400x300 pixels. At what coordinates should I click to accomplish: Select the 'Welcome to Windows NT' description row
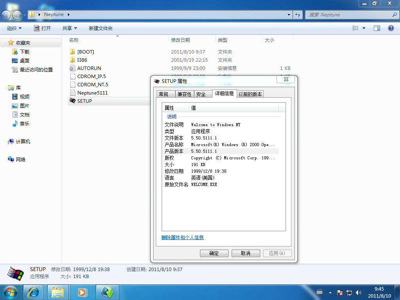tap(220, 125)
